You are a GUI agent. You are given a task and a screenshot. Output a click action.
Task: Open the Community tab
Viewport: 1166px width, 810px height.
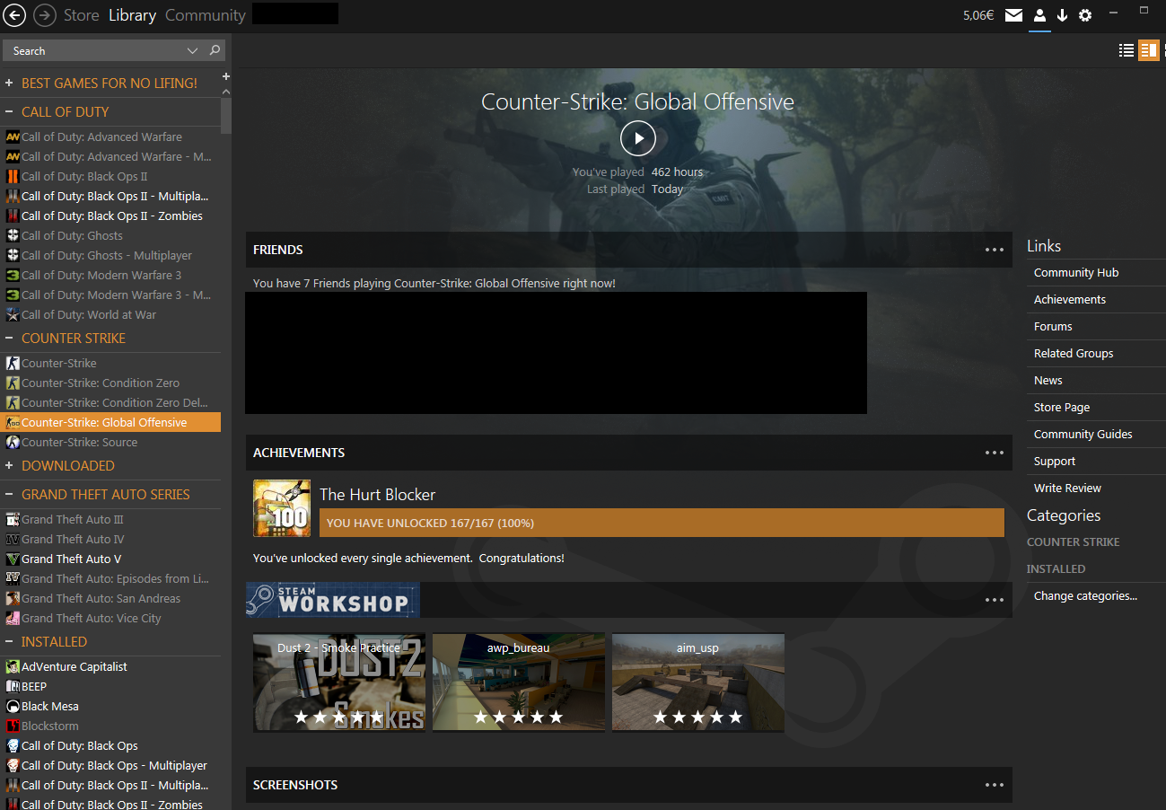[205, 15]
